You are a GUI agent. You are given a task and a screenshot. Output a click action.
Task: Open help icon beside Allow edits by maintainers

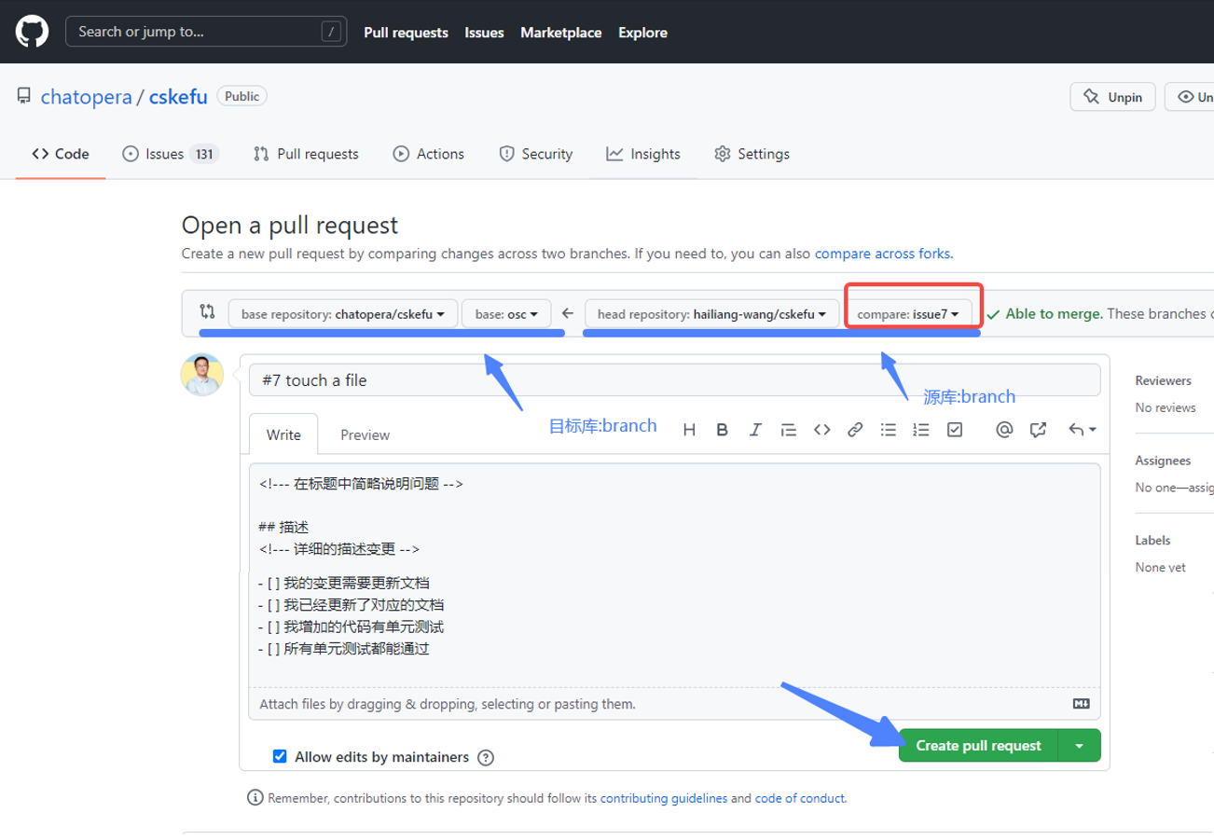coord(485,758)
